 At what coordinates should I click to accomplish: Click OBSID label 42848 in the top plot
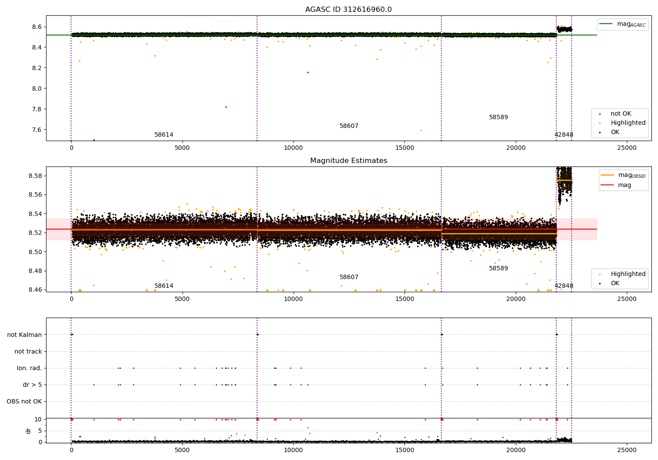564,135
